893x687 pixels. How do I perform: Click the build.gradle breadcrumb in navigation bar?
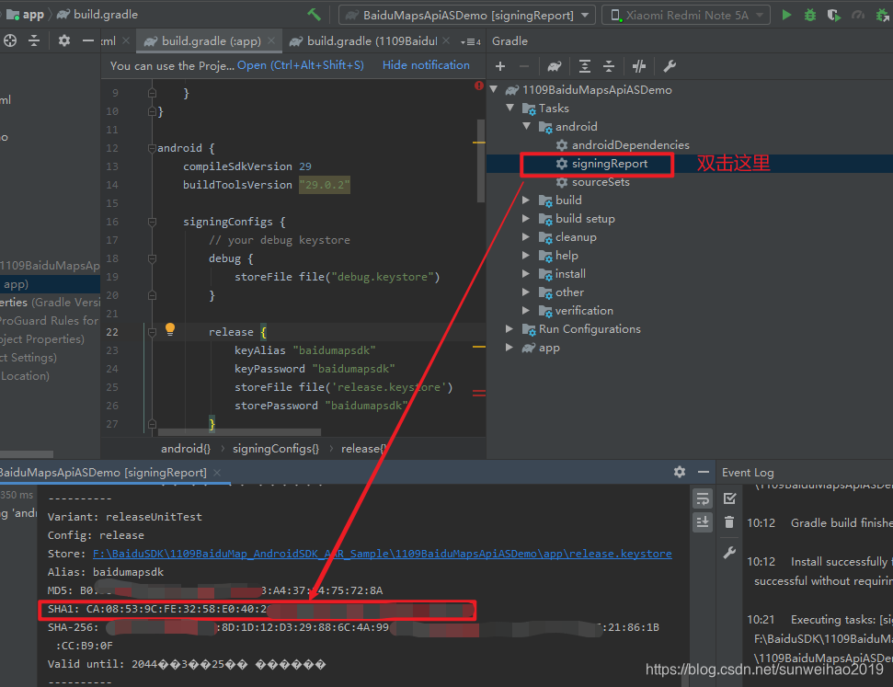pos(98,14)
